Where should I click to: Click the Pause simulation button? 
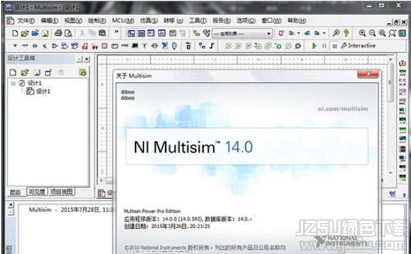[x=324, y=46]
